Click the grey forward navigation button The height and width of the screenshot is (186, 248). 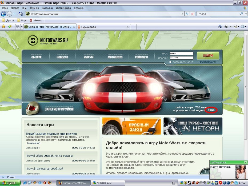tap(10, 14)
